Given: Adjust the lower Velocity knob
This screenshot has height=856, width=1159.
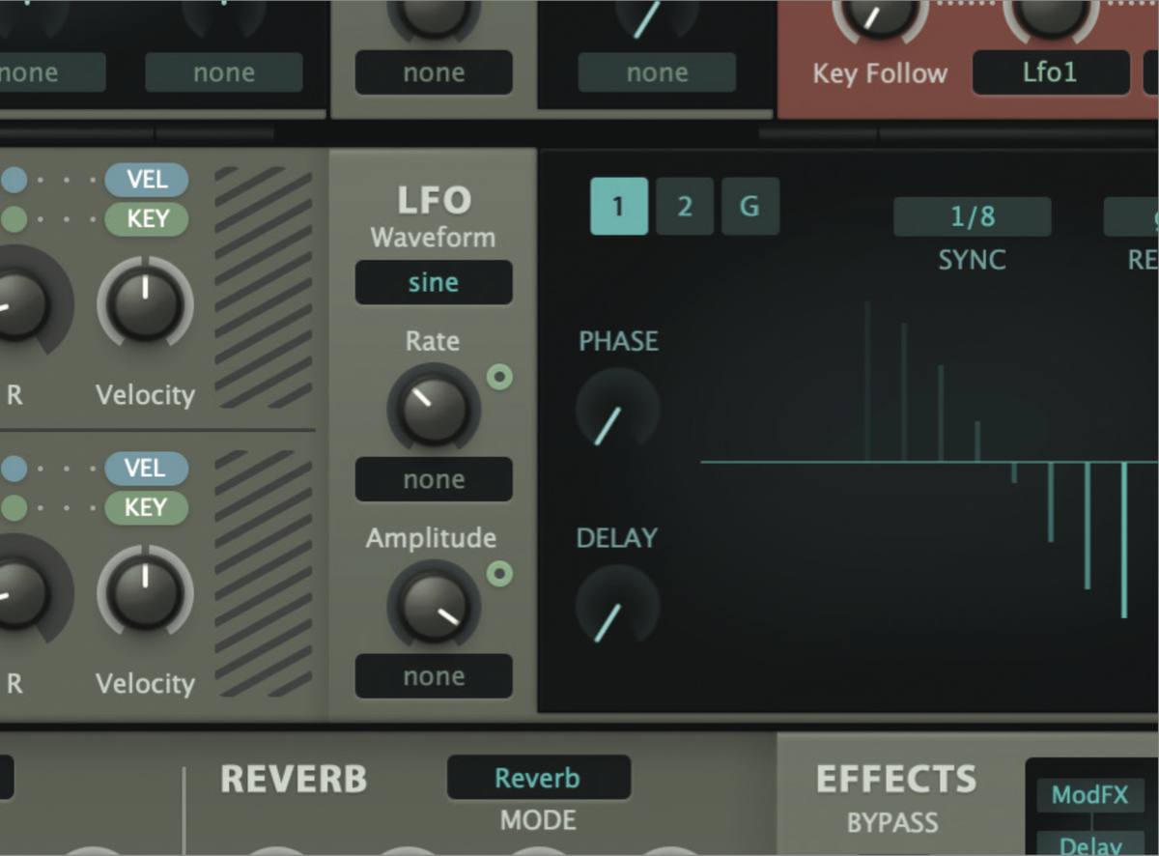Looking at the screenshot, I should 145,593.
